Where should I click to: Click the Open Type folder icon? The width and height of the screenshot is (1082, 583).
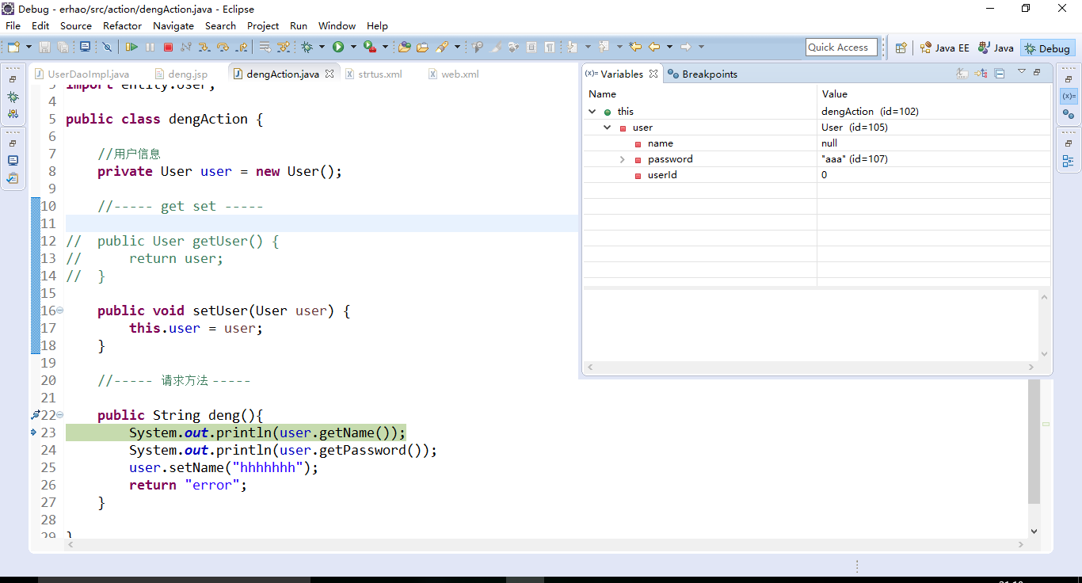[x=404, y=48]
